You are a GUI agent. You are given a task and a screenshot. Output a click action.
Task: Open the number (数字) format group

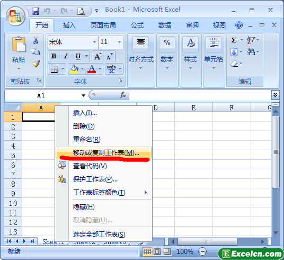click(167, 60)
